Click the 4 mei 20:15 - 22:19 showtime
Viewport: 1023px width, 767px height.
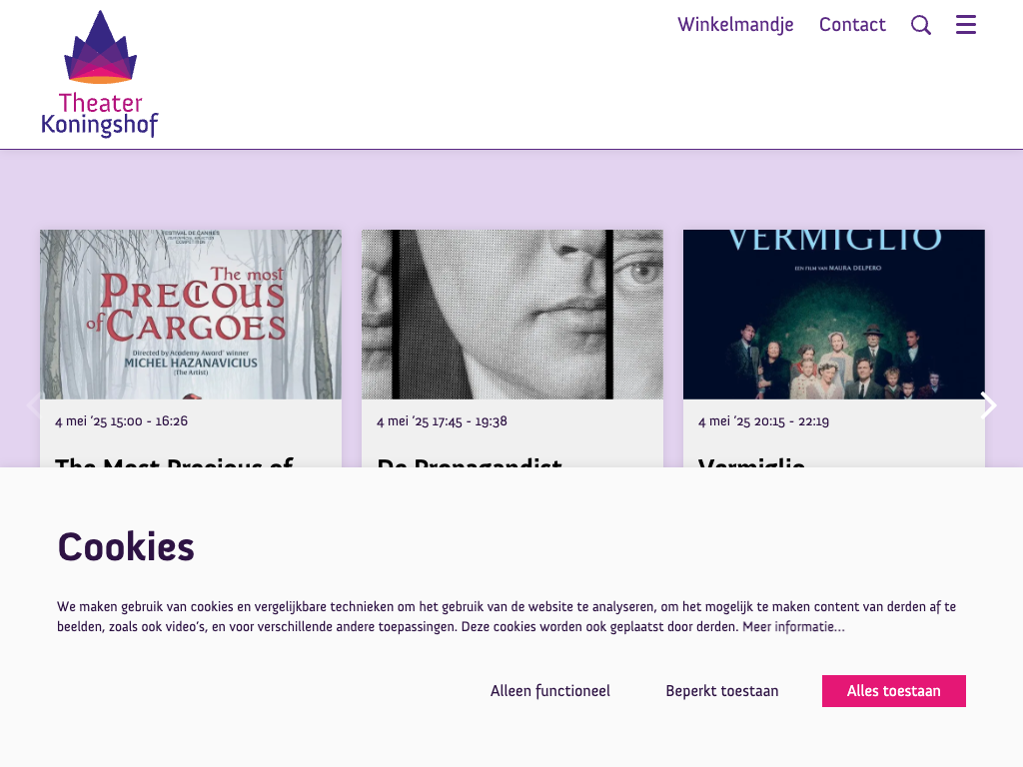tap(763, 421)
